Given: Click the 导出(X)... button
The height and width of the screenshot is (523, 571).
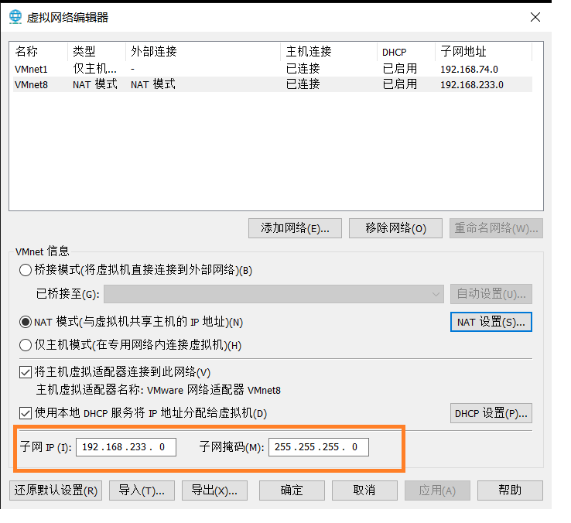Looking at the screenshot, I should coord(214,491).
